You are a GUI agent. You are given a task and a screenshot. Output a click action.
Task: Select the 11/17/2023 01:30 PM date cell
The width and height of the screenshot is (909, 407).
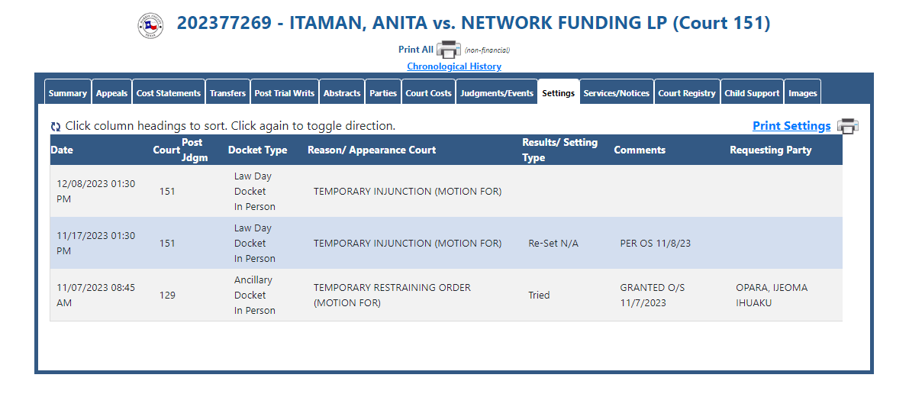[x=96, y=244]
